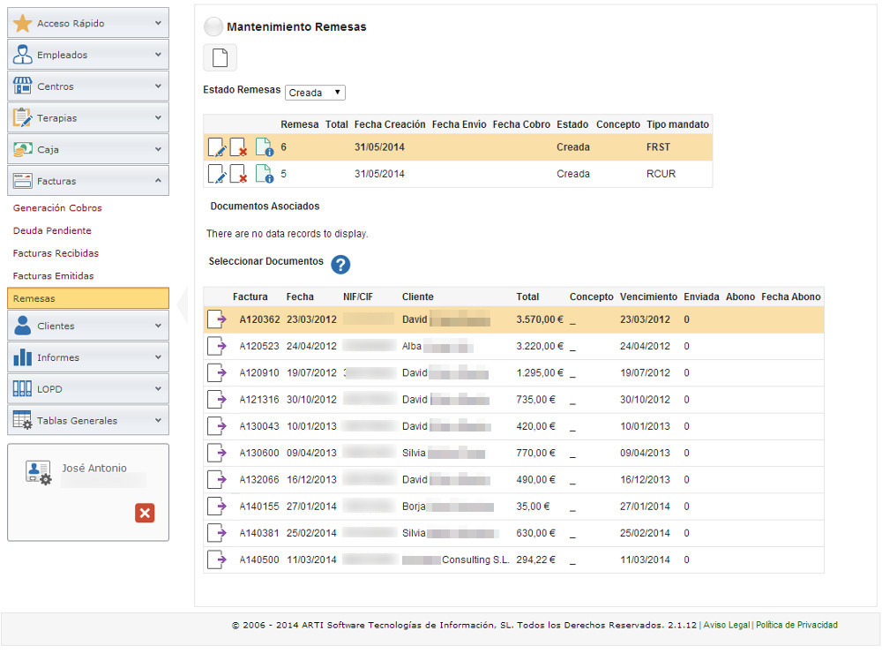This screenshot has width=882, height=653.
Task: Click the red logout X button
Action: (145, 513)
